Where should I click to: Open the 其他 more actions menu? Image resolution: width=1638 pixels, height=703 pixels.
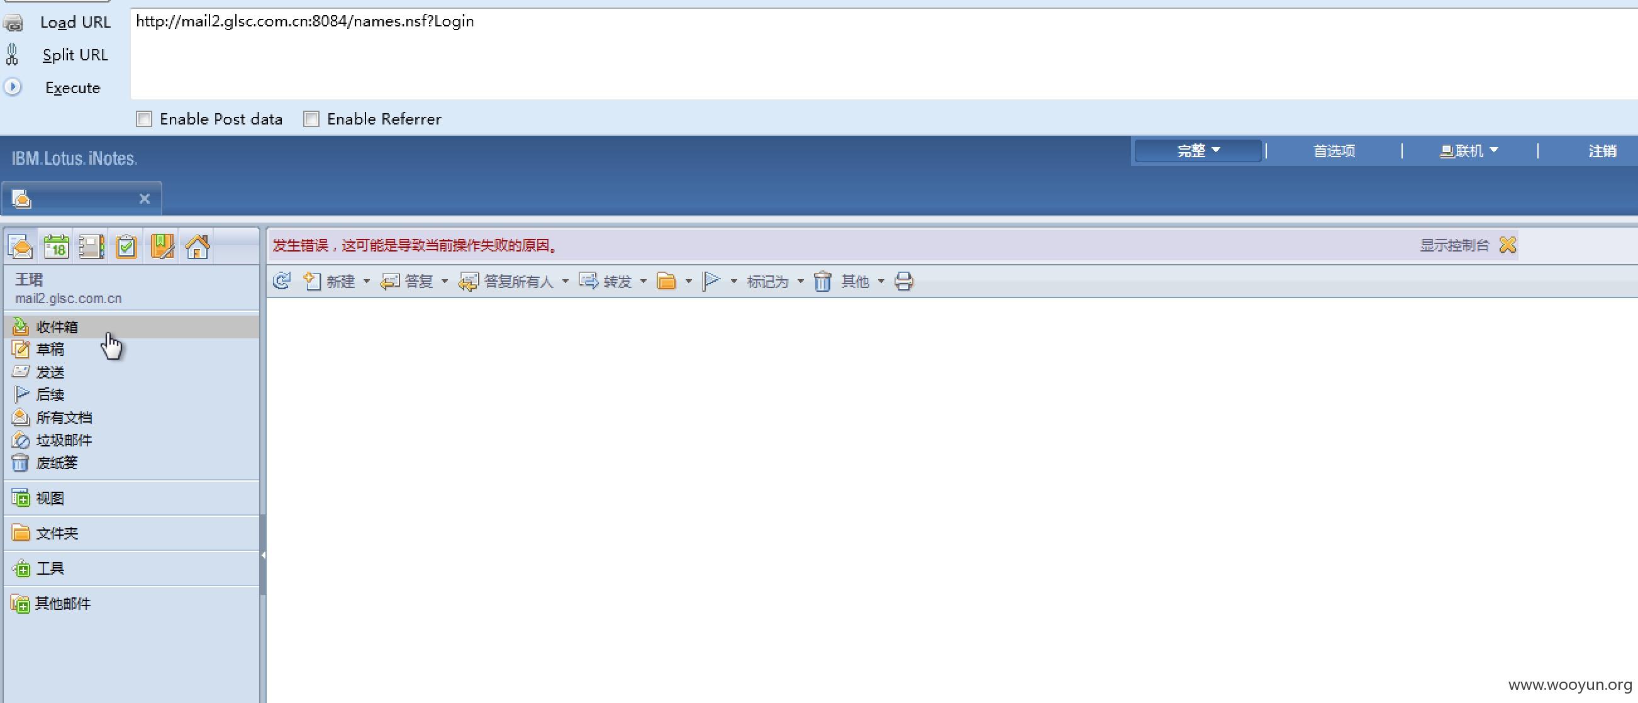[862, 282]
